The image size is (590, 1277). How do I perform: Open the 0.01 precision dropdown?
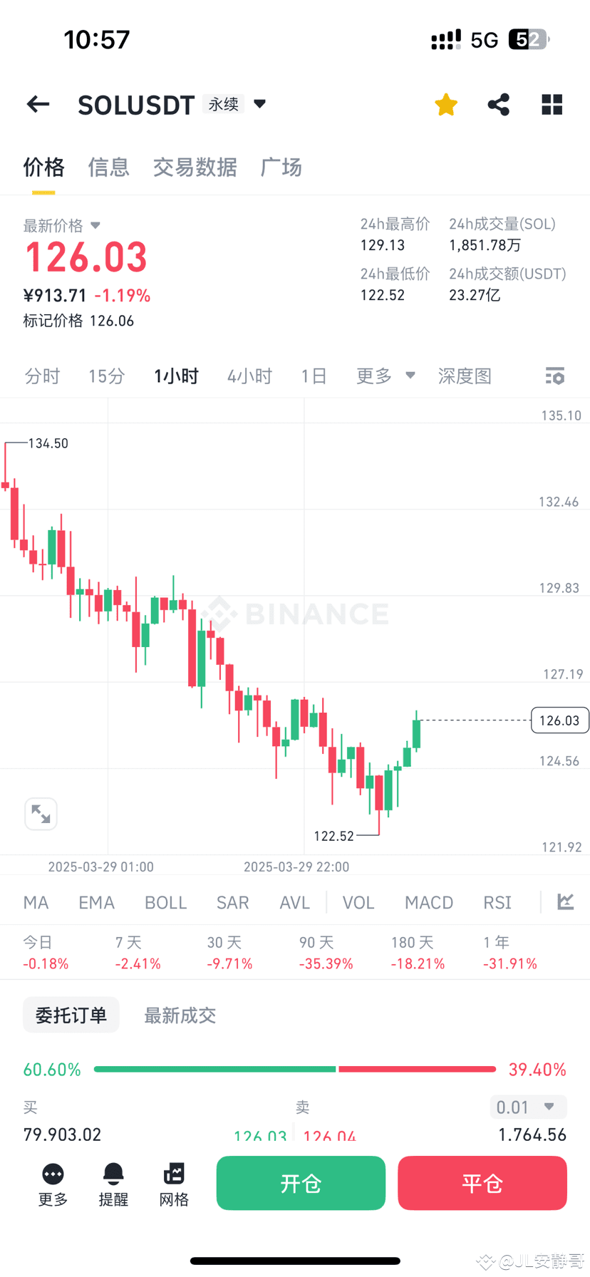pos(528,1107)
